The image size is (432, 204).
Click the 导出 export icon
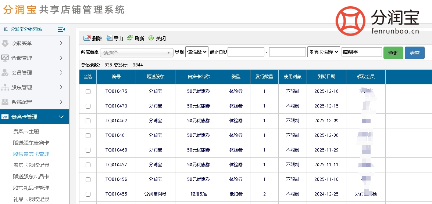[x=109, y=38]
